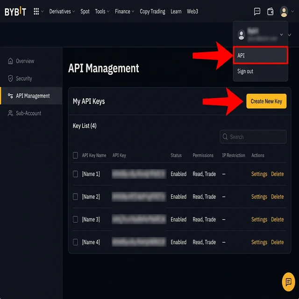
Task: Click the blurred API key of [Name 1]
Action: (x=139, y=174)
